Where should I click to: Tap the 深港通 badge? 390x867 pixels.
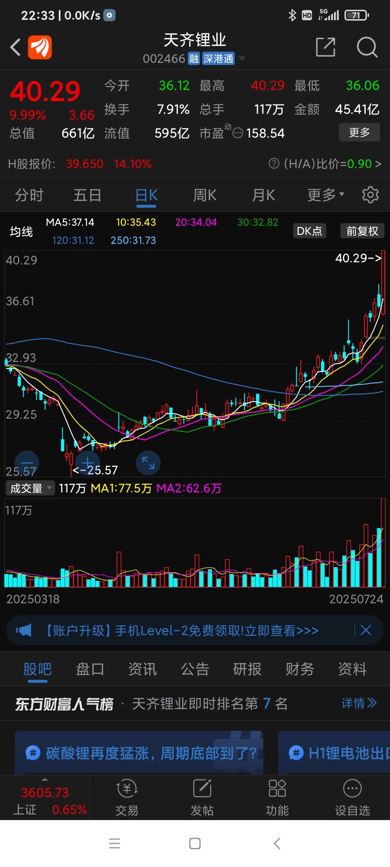218,59
